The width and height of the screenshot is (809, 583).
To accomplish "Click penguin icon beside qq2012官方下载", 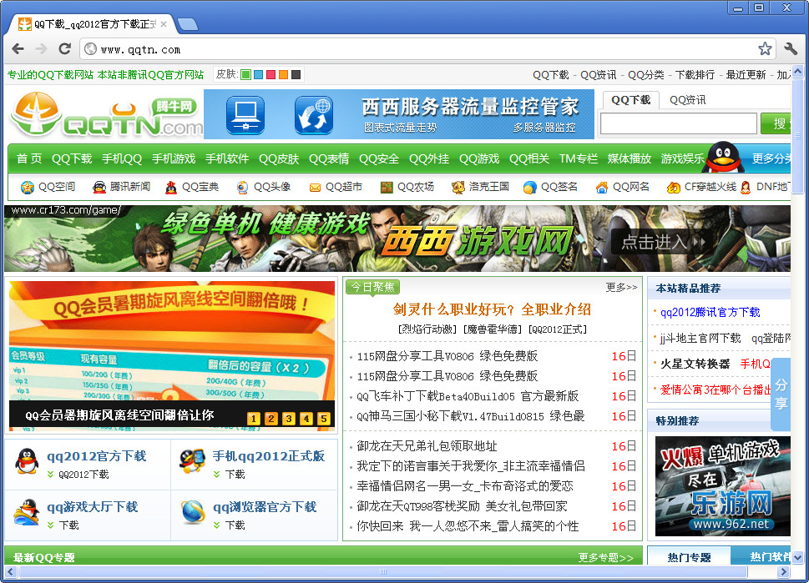I will pos(27,461).
